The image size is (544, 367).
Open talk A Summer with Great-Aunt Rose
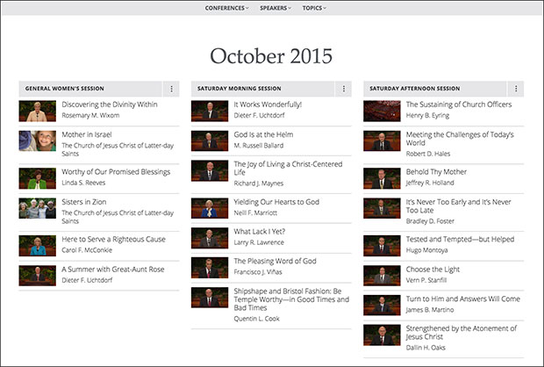(x=113, y=270)
